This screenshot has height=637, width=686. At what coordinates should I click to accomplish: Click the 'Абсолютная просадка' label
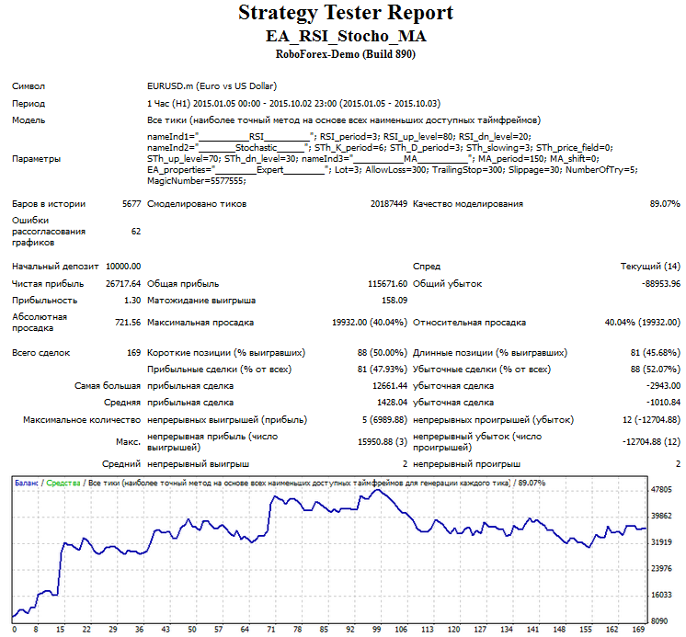40,323
